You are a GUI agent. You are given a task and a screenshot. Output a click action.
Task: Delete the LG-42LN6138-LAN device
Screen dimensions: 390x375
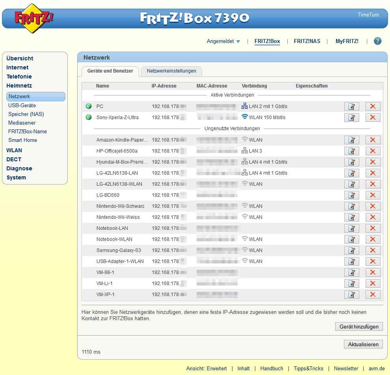point(373,173)
